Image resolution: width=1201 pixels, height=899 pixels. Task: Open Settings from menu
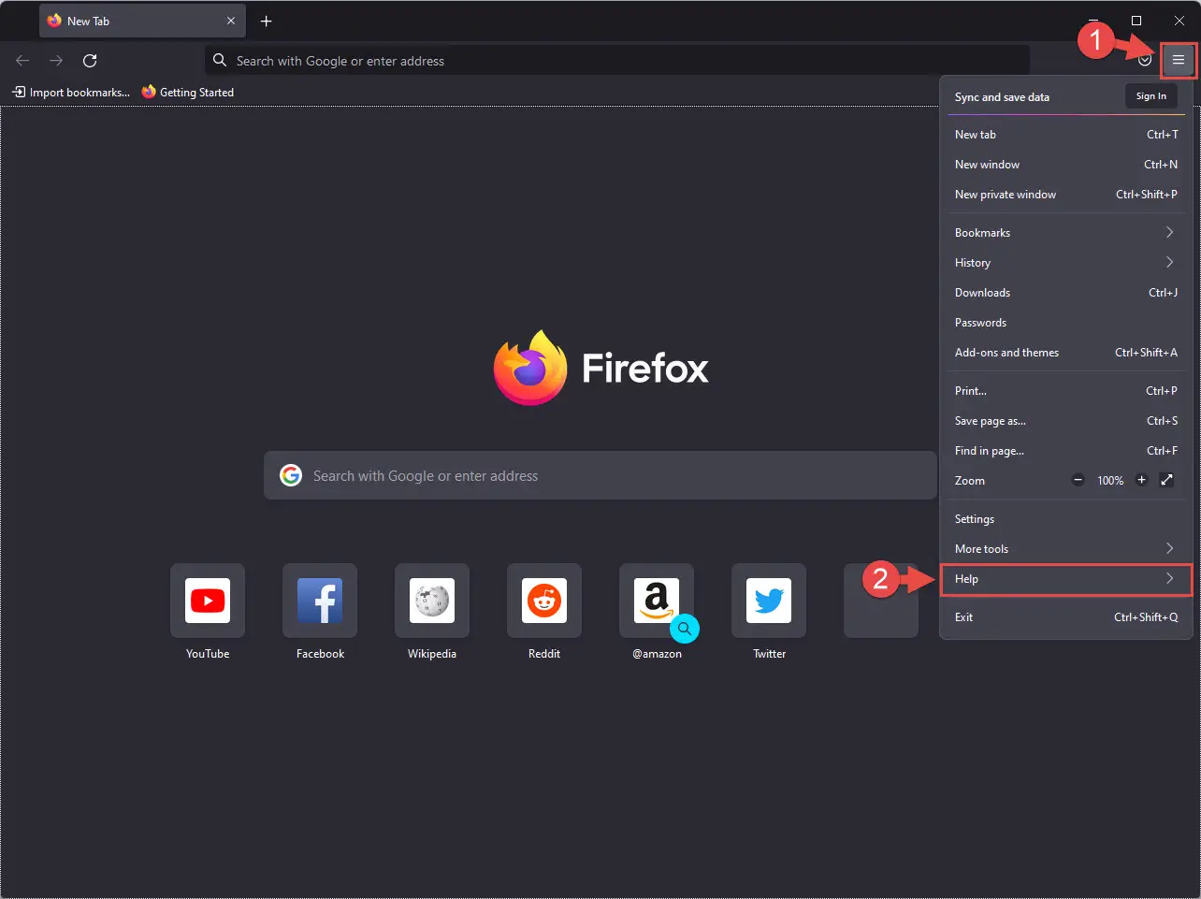coord(1066,519)
